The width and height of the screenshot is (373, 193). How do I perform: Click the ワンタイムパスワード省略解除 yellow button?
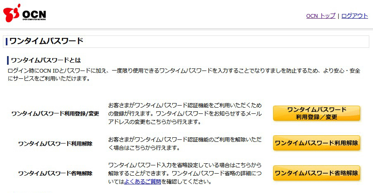[316, 173]
